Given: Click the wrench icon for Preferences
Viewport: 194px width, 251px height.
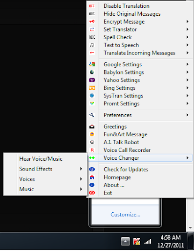Looking at the screenshot, I should (92, 115).
